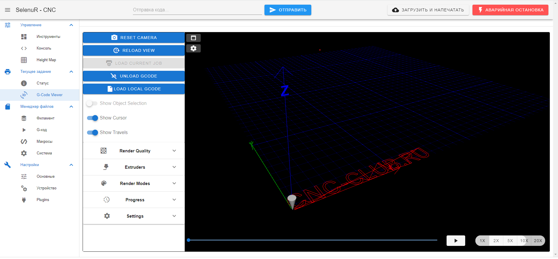Expand the Extruders panel
Viewport: 558px width, 259px height.
[174, 167]
